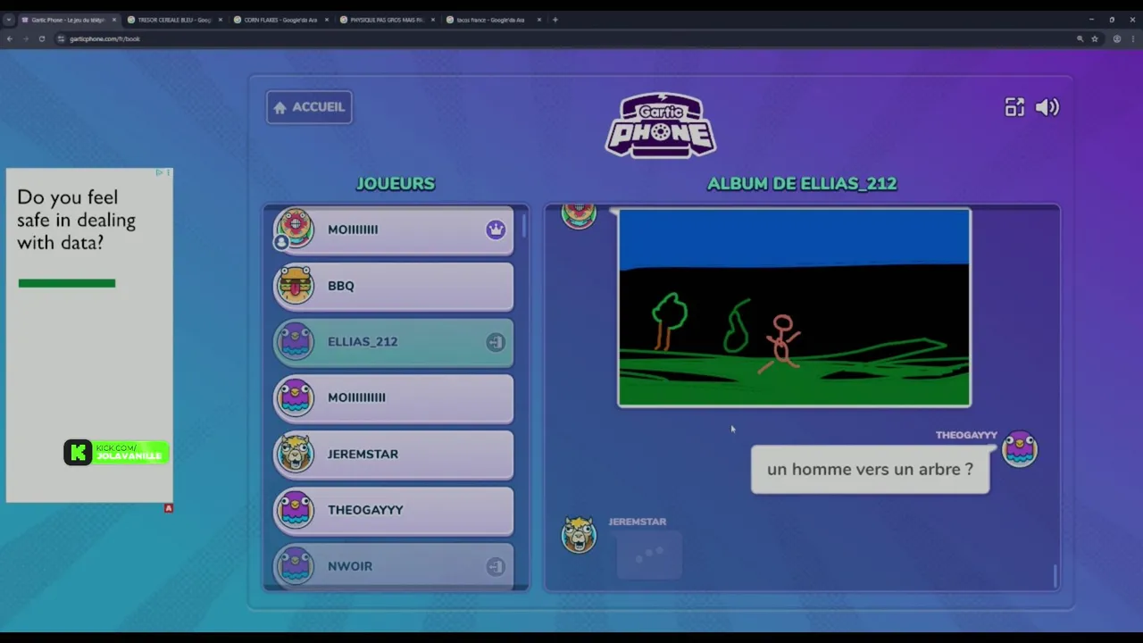
Task: Click the JOUEURS heading
Action: coord(396,183)
